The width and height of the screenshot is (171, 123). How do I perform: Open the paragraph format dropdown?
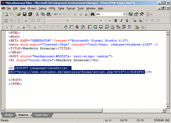pyautogui.click(x=68, y=20)
